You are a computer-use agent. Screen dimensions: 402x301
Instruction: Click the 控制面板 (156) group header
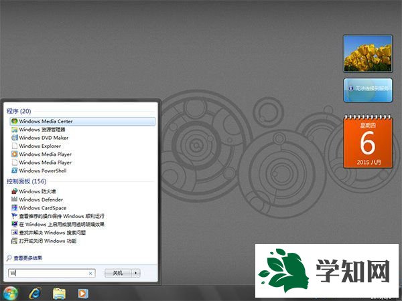pos(26,181)
